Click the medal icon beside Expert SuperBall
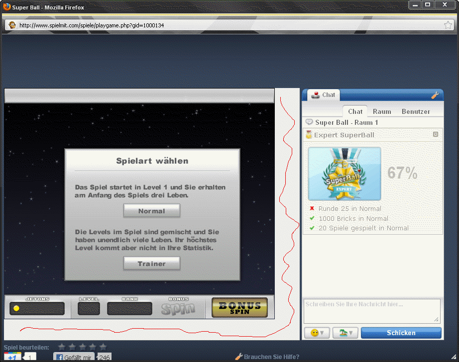 point(309,135)
